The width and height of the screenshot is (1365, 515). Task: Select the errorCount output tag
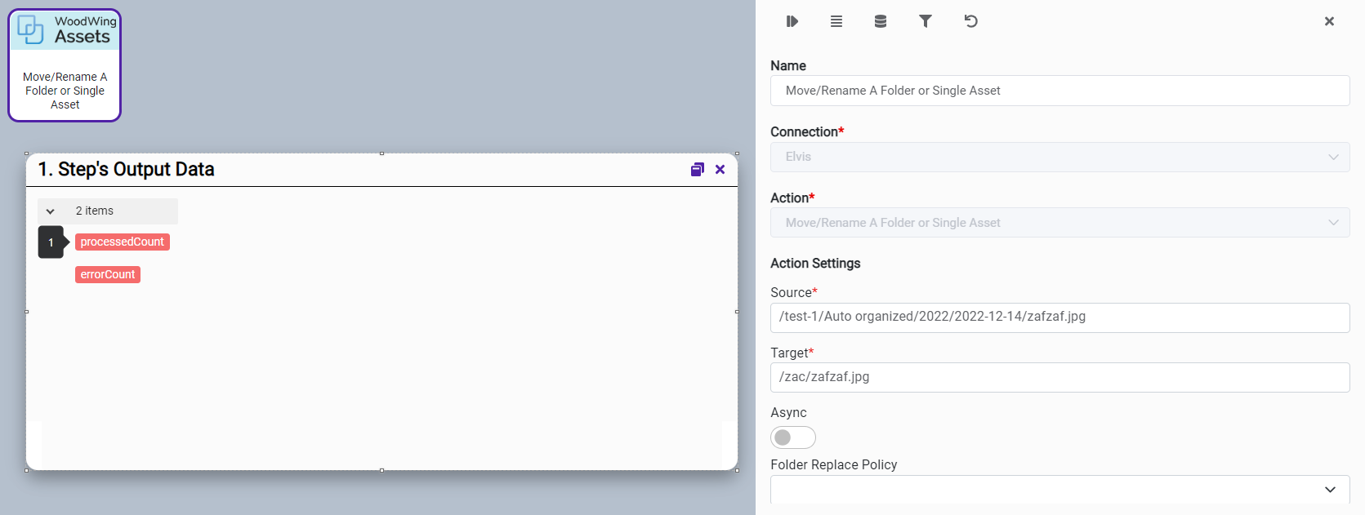108,275
